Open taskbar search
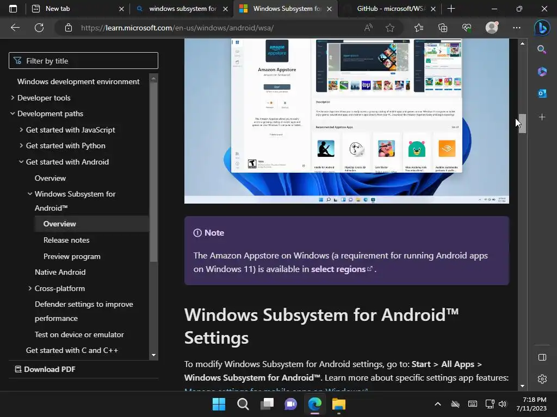This screenshot has height=417, width=557. point(243,404)
